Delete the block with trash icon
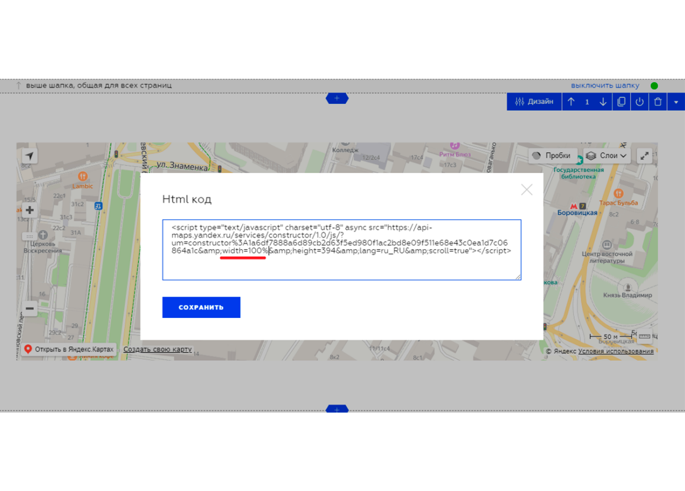Screen dimensions: 685x491 tap(658, 102)
